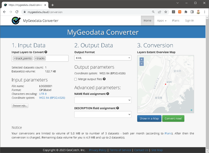Close the mygeodata.cloud browser tab

[45, 5]
